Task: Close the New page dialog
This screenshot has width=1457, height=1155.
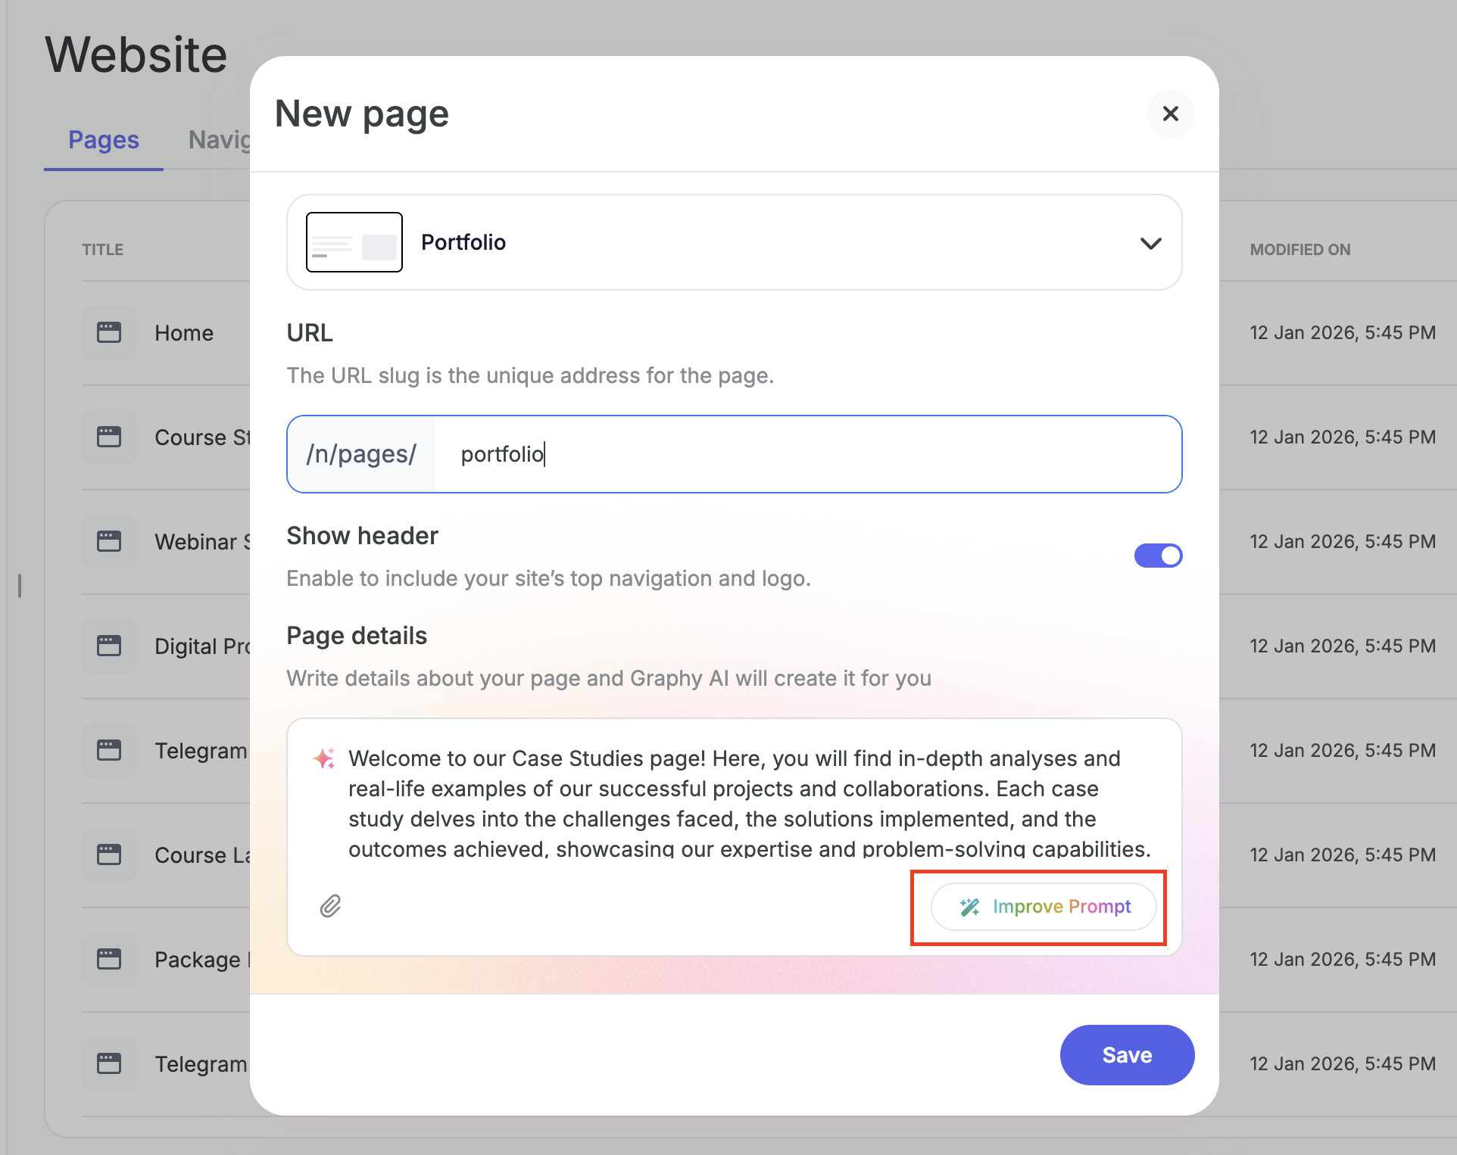Action: coord(1170,114)
